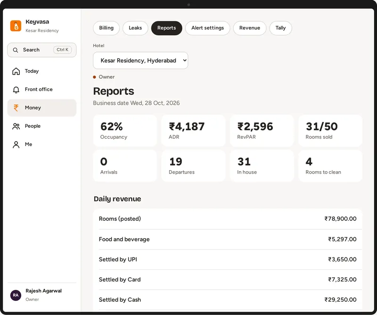
Task: Open Front office section
Action: pyautogui.click(x=42, y=90)
